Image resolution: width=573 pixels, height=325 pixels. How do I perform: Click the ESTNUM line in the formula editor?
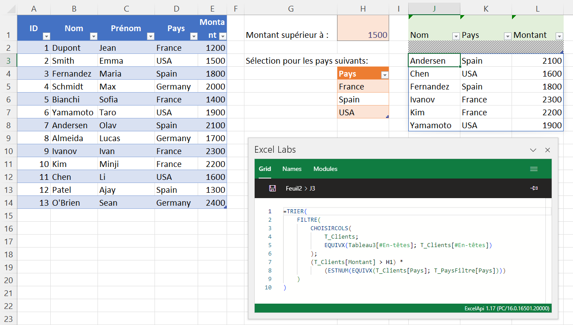415,270
